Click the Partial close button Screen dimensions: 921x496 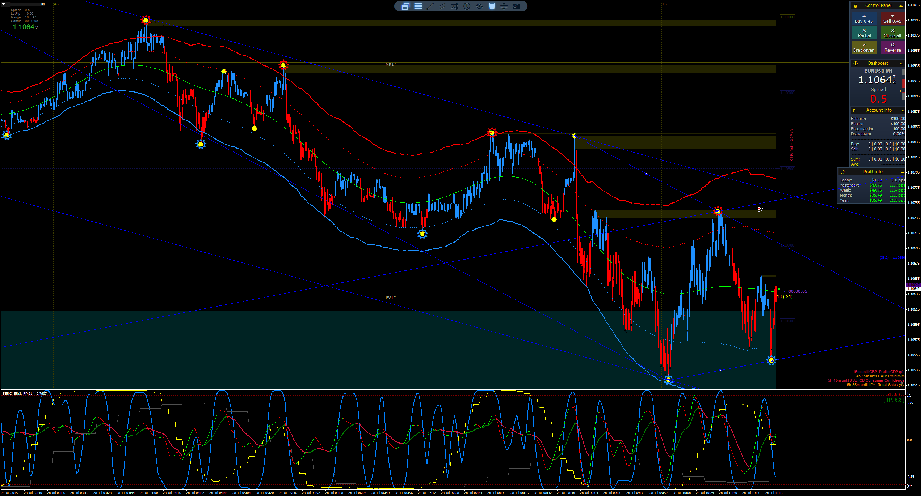(x=864, y=33)
